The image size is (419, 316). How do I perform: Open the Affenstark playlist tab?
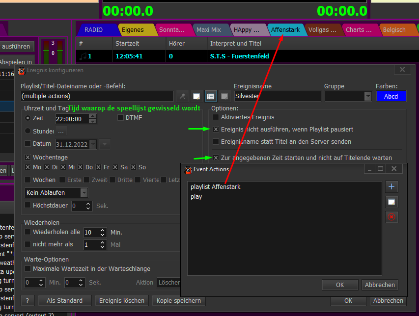(285, 30)
